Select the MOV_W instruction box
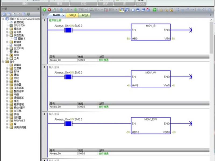The height and width of the screenshot is (161, 215). coord(151,79)
